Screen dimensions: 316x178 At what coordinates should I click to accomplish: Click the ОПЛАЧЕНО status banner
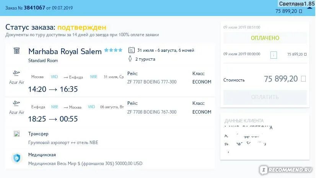(265, 38)
